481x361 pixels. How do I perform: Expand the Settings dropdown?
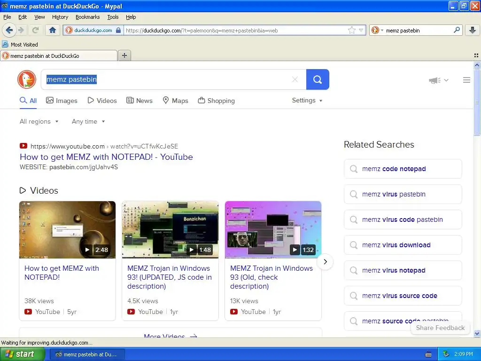(307, 101)
